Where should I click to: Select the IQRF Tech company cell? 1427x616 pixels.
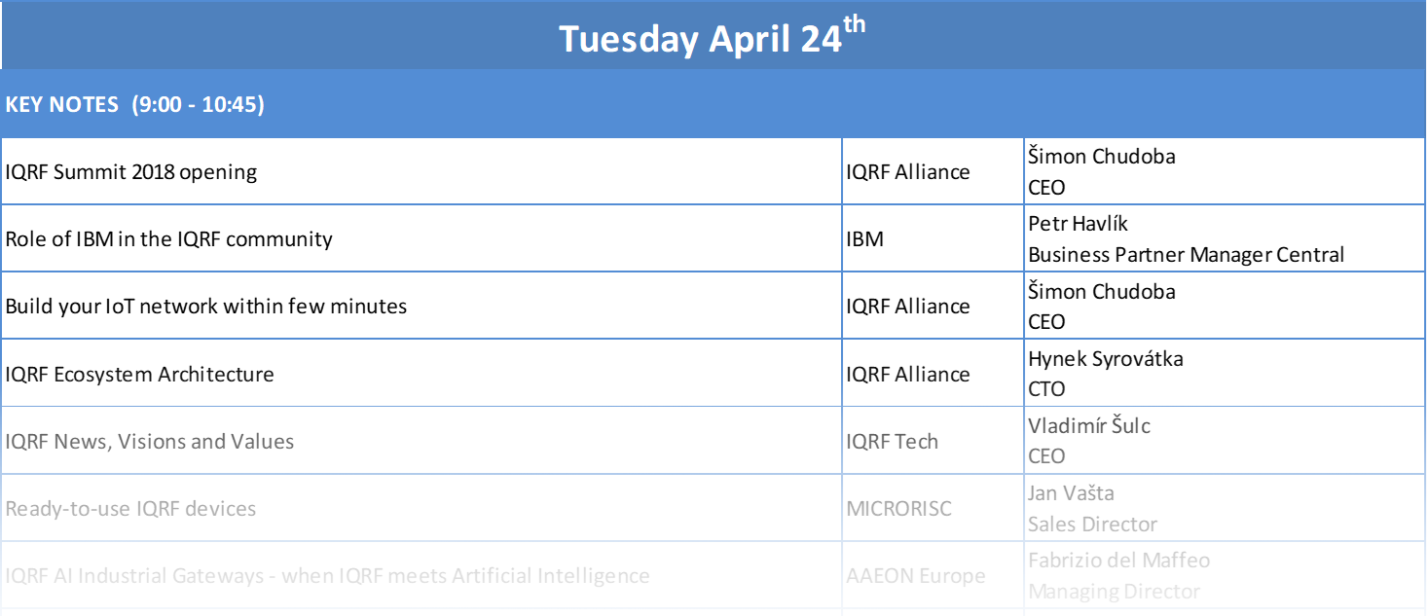933,441
